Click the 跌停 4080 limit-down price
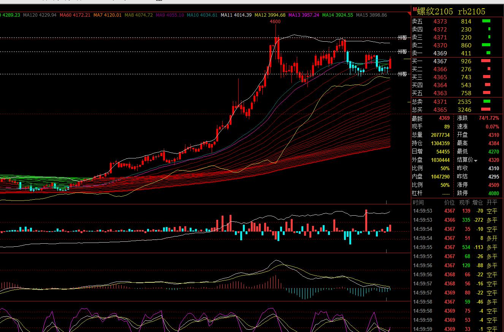Viewport: 504px width, 332px height. tap(494, 193)
